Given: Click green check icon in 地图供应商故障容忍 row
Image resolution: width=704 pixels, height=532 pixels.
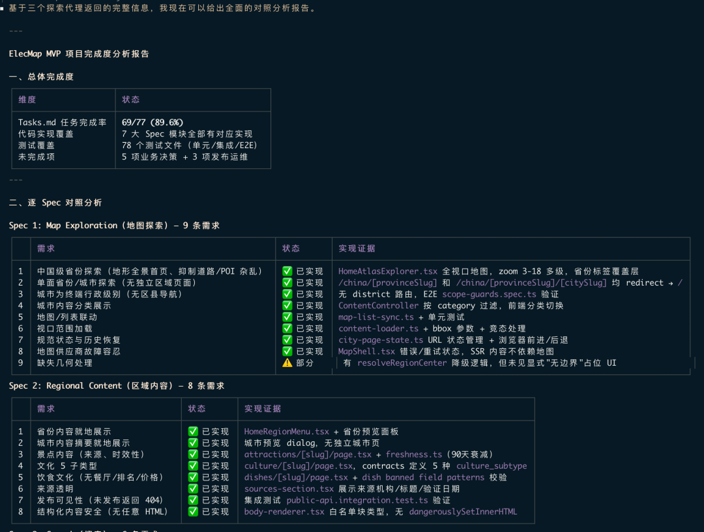Looking at the screenshot, I should (287, 351).
